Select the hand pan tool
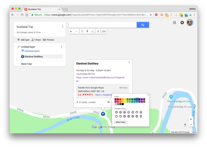This screenshot has width=207, height=147. (82, 31)
